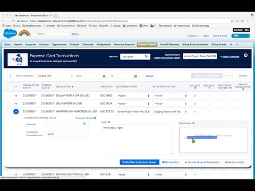The height and width of the screenshot is (191, 255).
Task: Click the attachments drop files upload area
Action: (x=214, y=140)
